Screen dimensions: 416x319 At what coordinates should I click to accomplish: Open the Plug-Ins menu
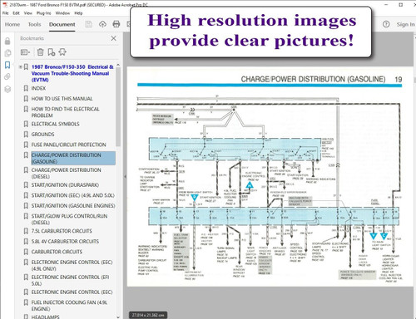[43, 13]
